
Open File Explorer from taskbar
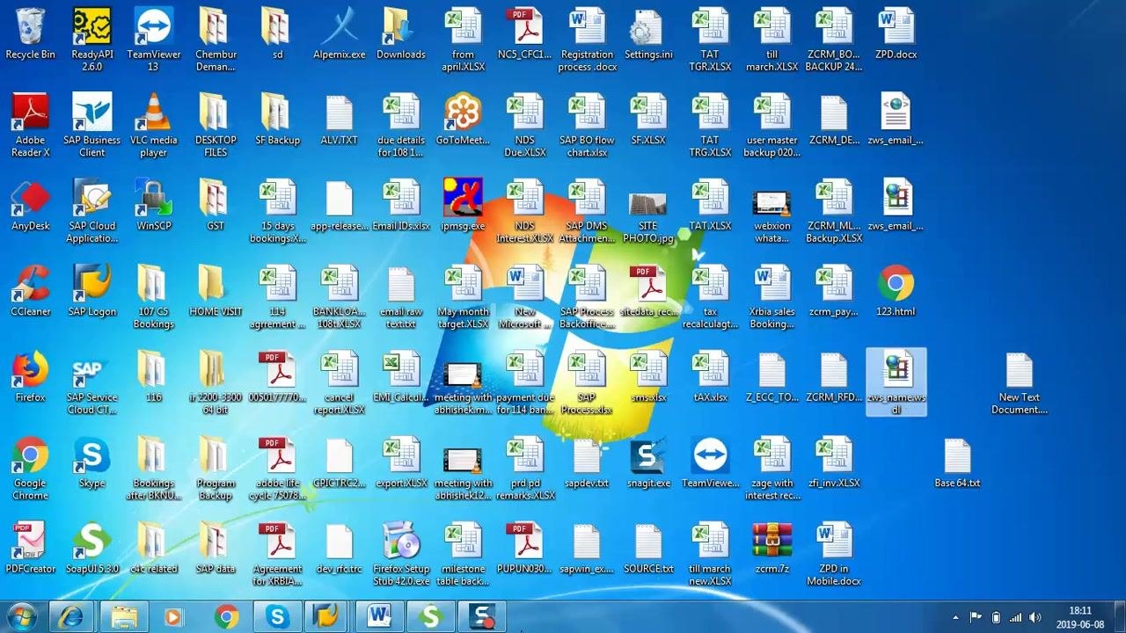point(123,617)
